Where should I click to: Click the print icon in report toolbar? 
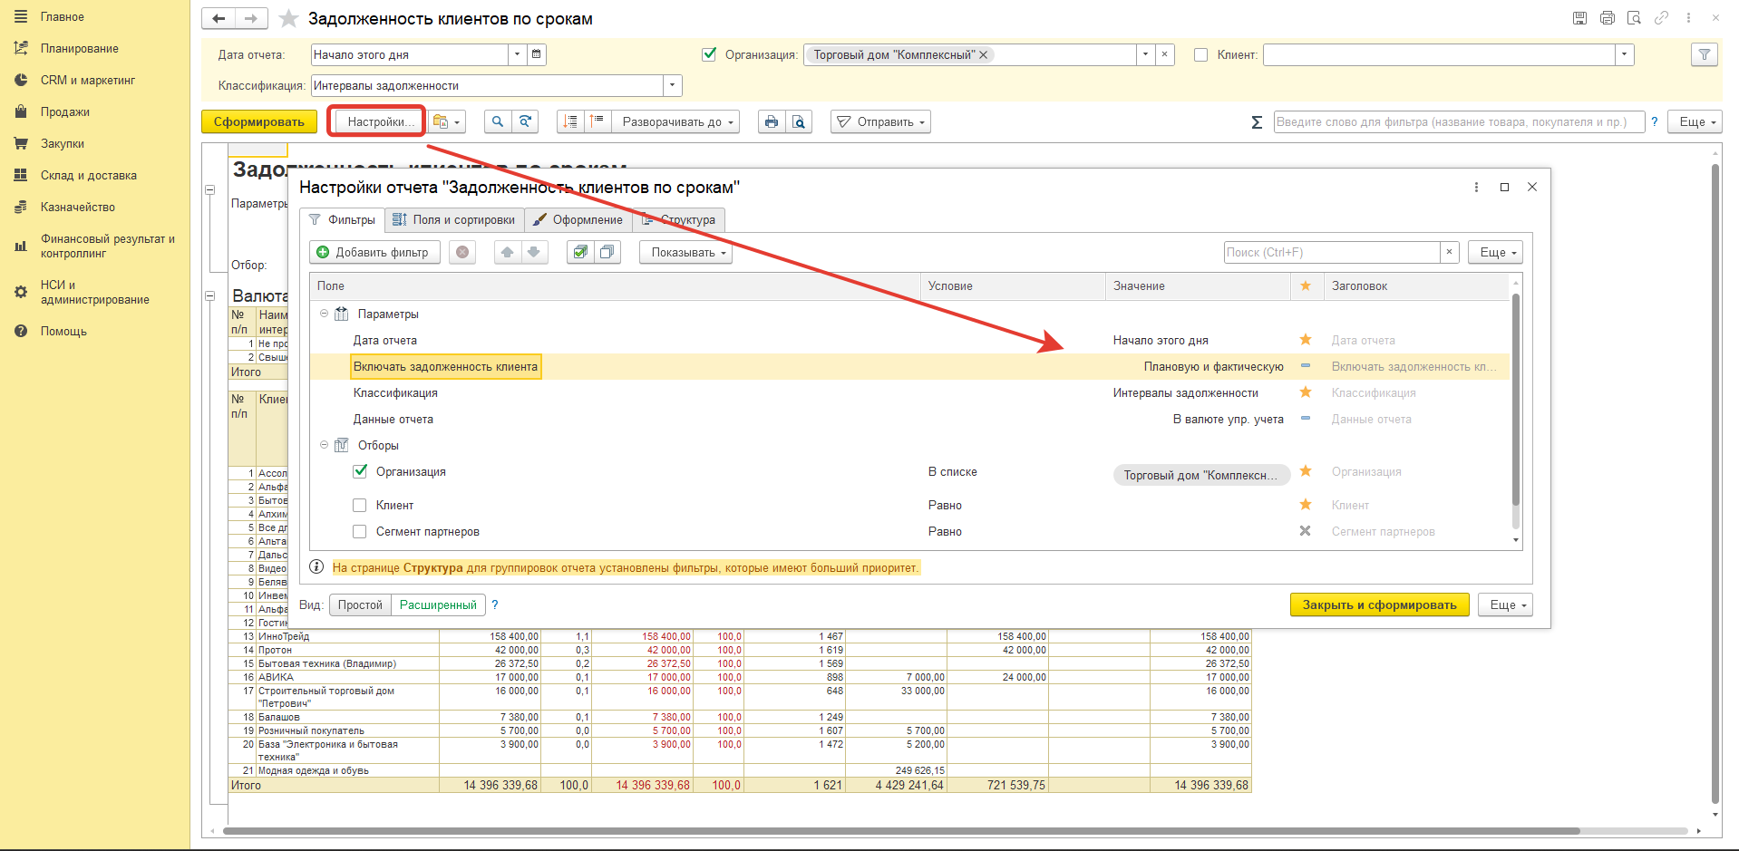pyautogui.click(x=772, y=121)
